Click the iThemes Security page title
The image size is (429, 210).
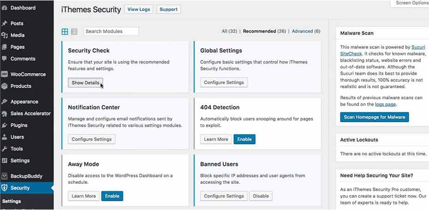point(91,10)
